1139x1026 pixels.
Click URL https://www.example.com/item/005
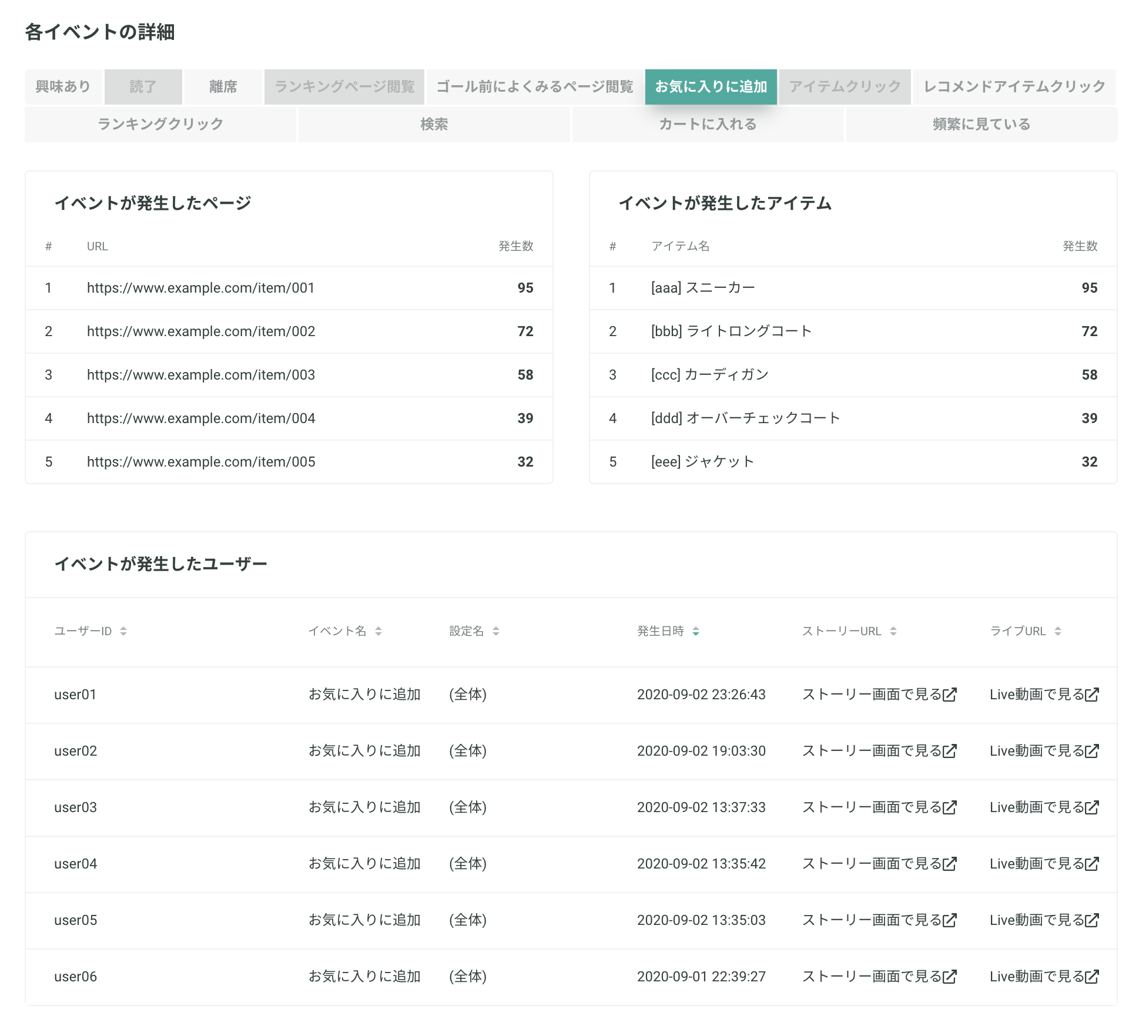point(201,462)
